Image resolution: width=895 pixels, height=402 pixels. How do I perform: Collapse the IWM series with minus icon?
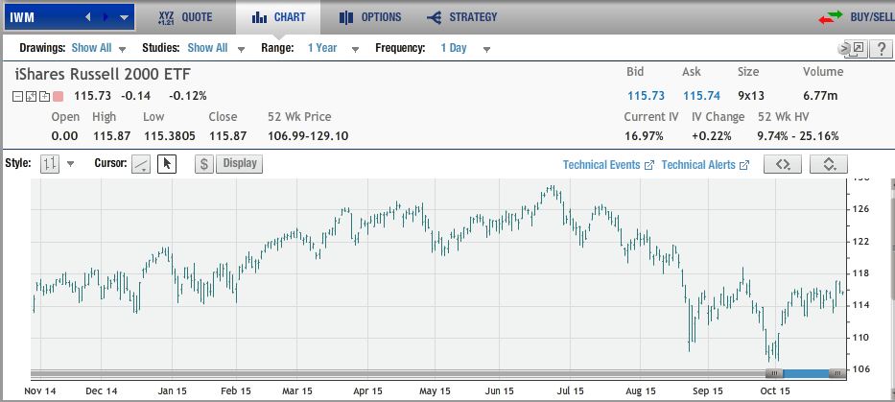coord(17,97)
